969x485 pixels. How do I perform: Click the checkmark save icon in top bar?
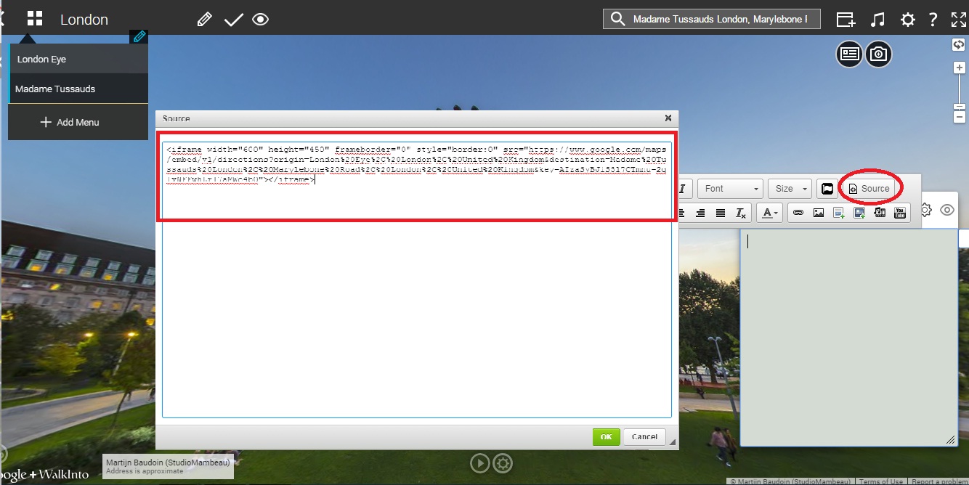click(233, 20)
